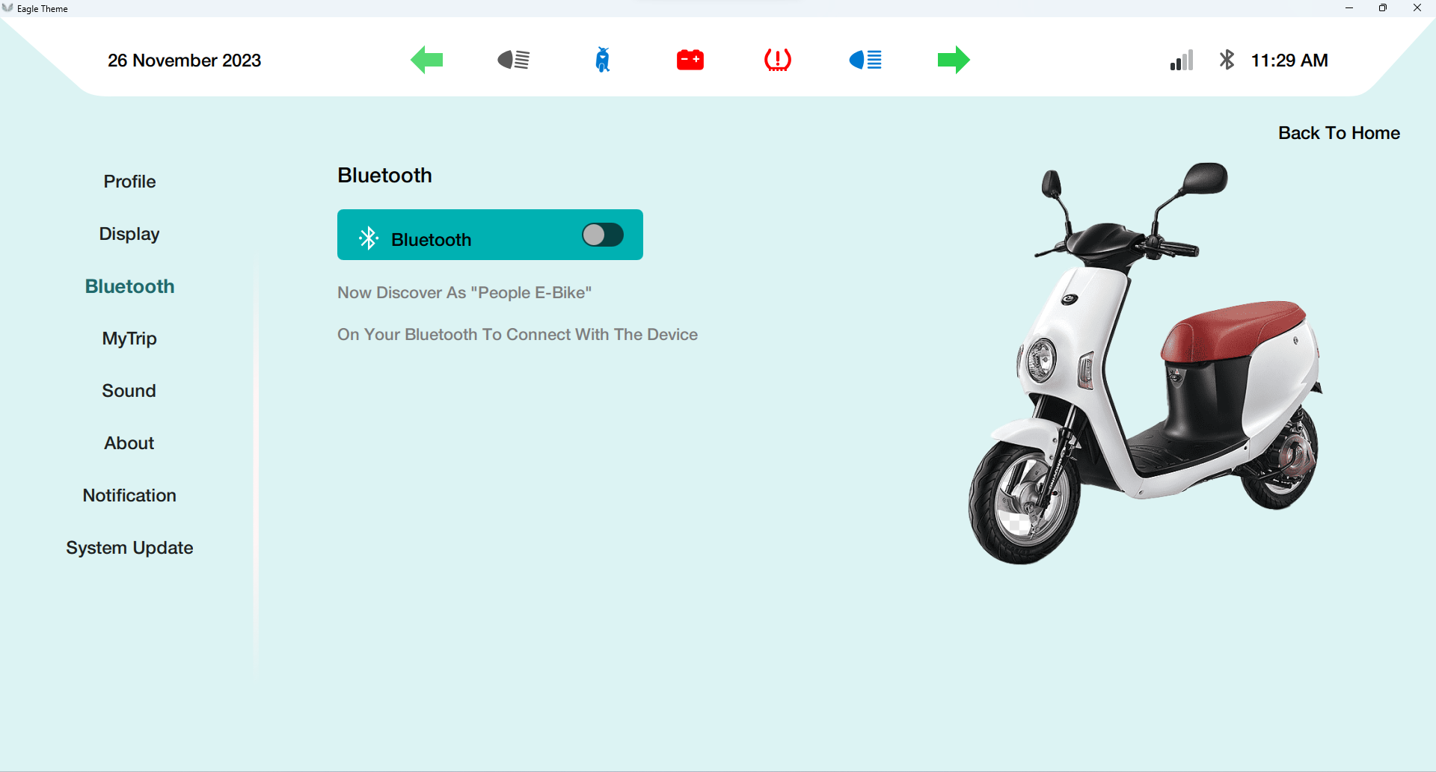1436x772 pixels.
Task: Click the red battery warning icon
Action: pyautogui.click(x=690, y=60)
